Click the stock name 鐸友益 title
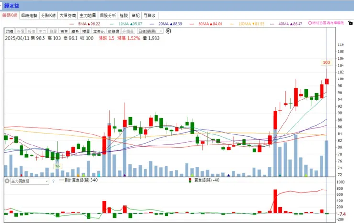Screen dimensions: 354x223 click(12, 6)
